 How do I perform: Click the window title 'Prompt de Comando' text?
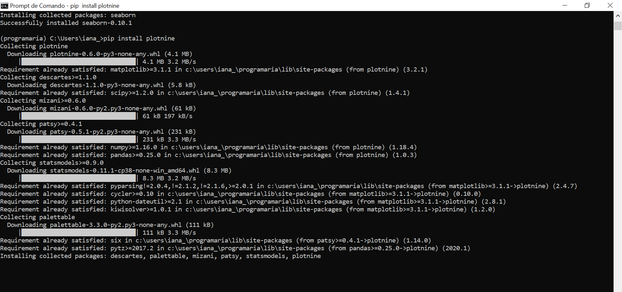click(x=38, y=6)
